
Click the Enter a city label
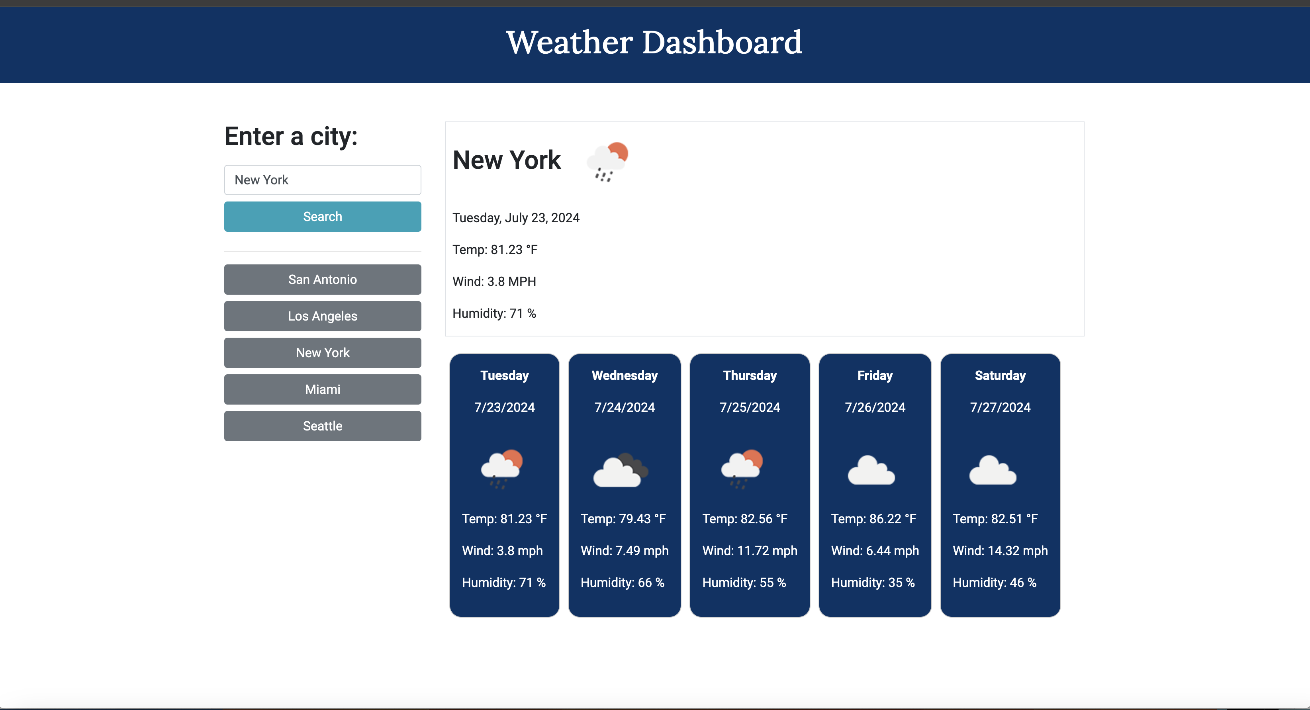click(291, 136)
